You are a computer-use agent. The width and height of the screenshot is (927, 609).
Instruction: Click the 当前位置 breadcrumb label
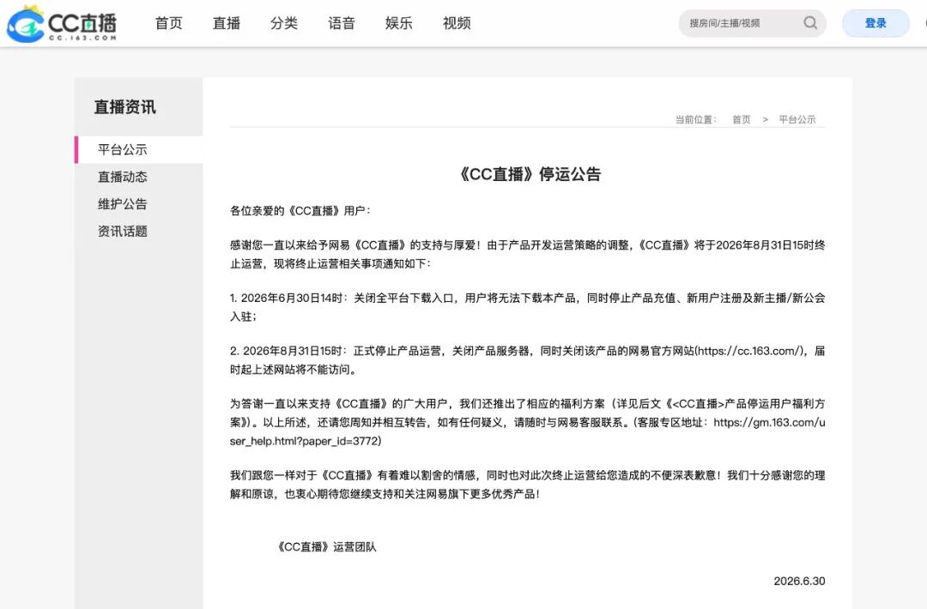coord(696,119)
